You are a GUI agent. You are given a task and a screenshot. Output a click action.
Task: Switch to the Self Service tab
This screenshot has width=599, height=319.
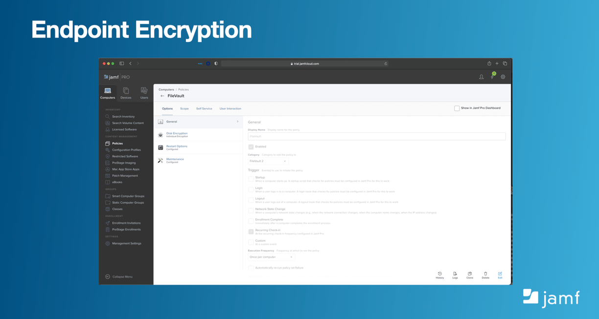coord(204,109)
